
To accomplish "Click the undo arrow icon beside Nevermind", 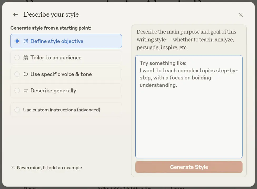I will [x=13, y=167].
